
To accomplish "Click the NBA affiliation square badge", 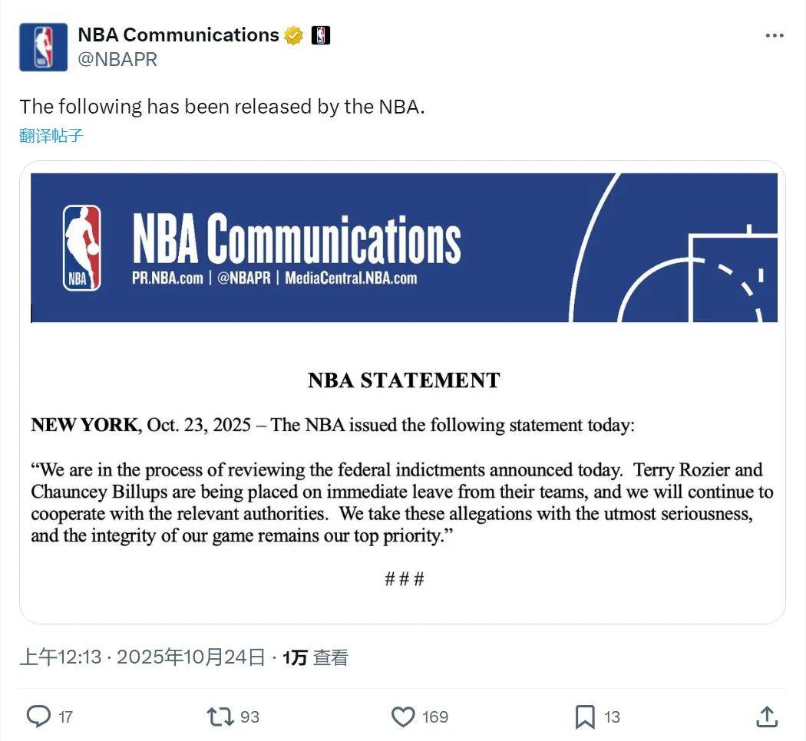I will pos(322,35).
